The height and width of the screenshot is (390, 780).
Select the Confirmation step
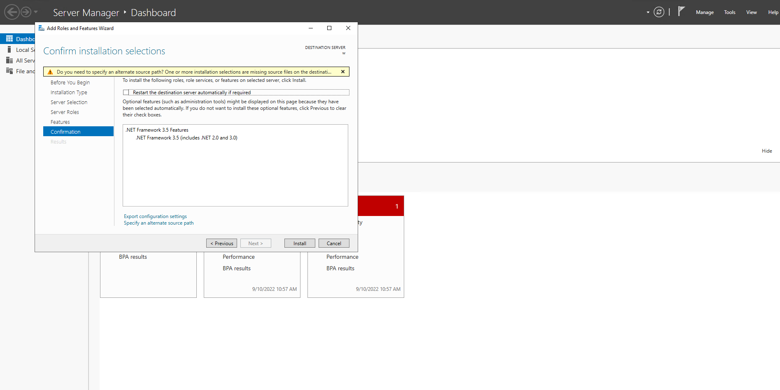point(78,131)
